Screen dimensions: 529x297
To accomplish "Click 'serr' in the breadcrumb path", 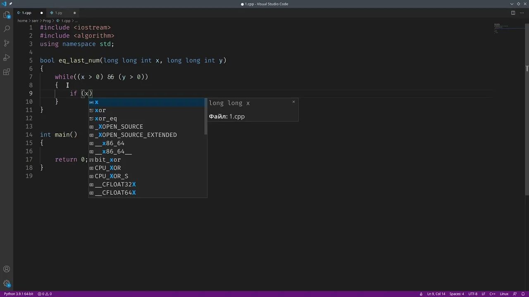I will click(35, 21).
